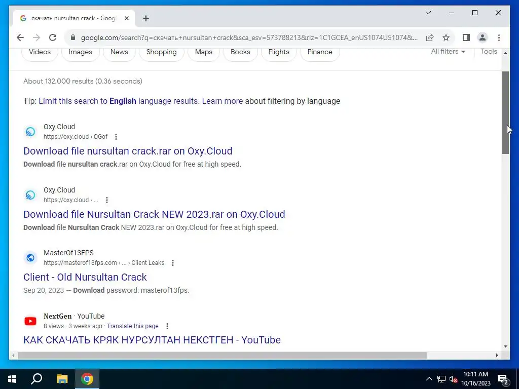Open File Explorer from the taskbar

tap(62, 379)
